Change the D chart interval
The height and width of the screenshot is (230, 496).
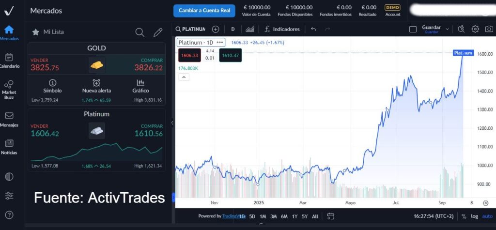233,29
